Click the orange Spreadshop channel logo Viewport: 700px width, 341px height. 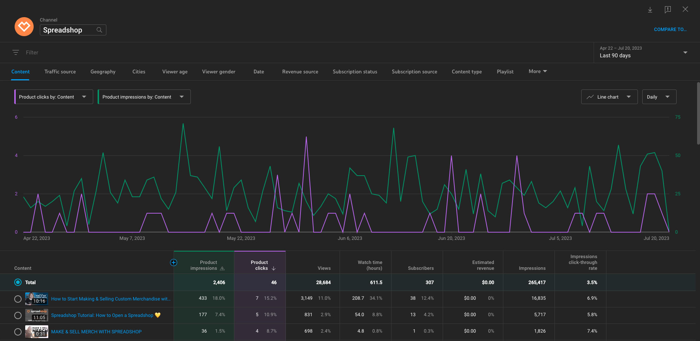coord(24,27)
